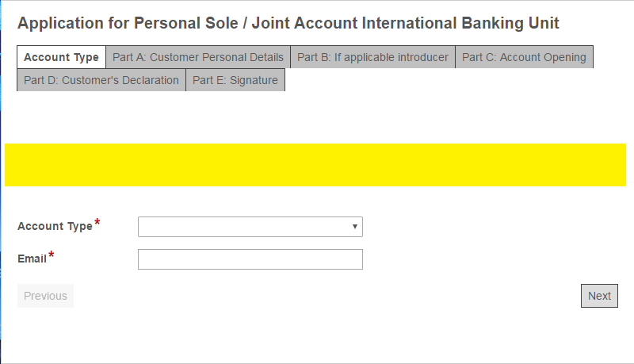
Task: Open Part A: Customer Personal Details tab
Action: [x=197, y=57]
